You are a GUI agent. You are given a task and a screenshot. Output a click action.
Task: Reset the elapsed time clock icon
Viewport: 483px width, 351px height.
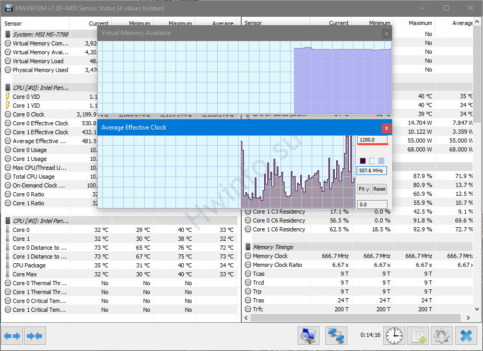coord(394,335)
